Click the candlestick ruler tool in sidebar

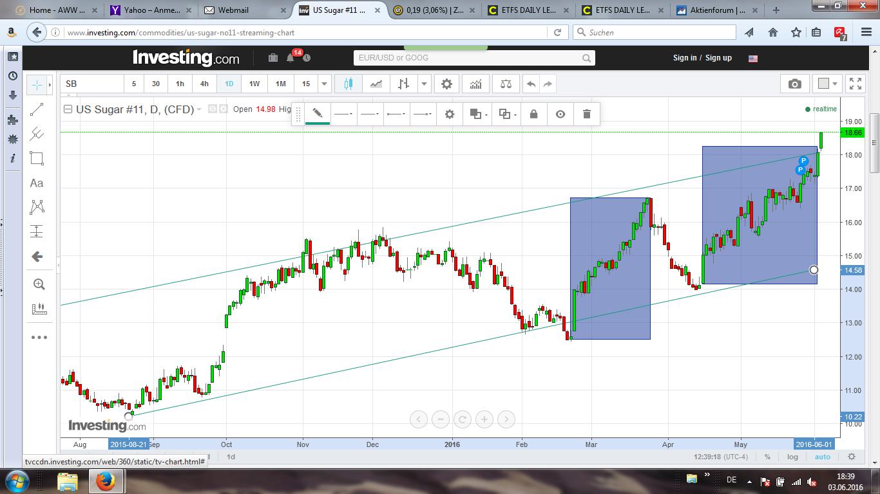[39, 309]
